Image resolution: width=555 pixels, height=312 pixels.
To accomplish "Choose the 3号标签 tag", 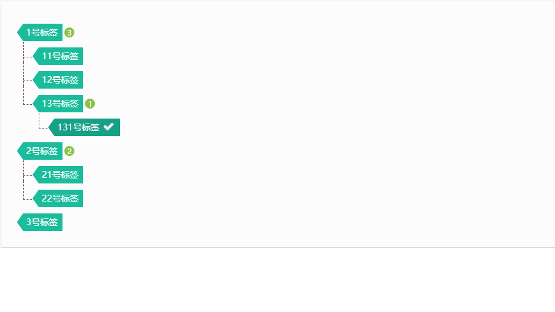I will tap(40, 222).
